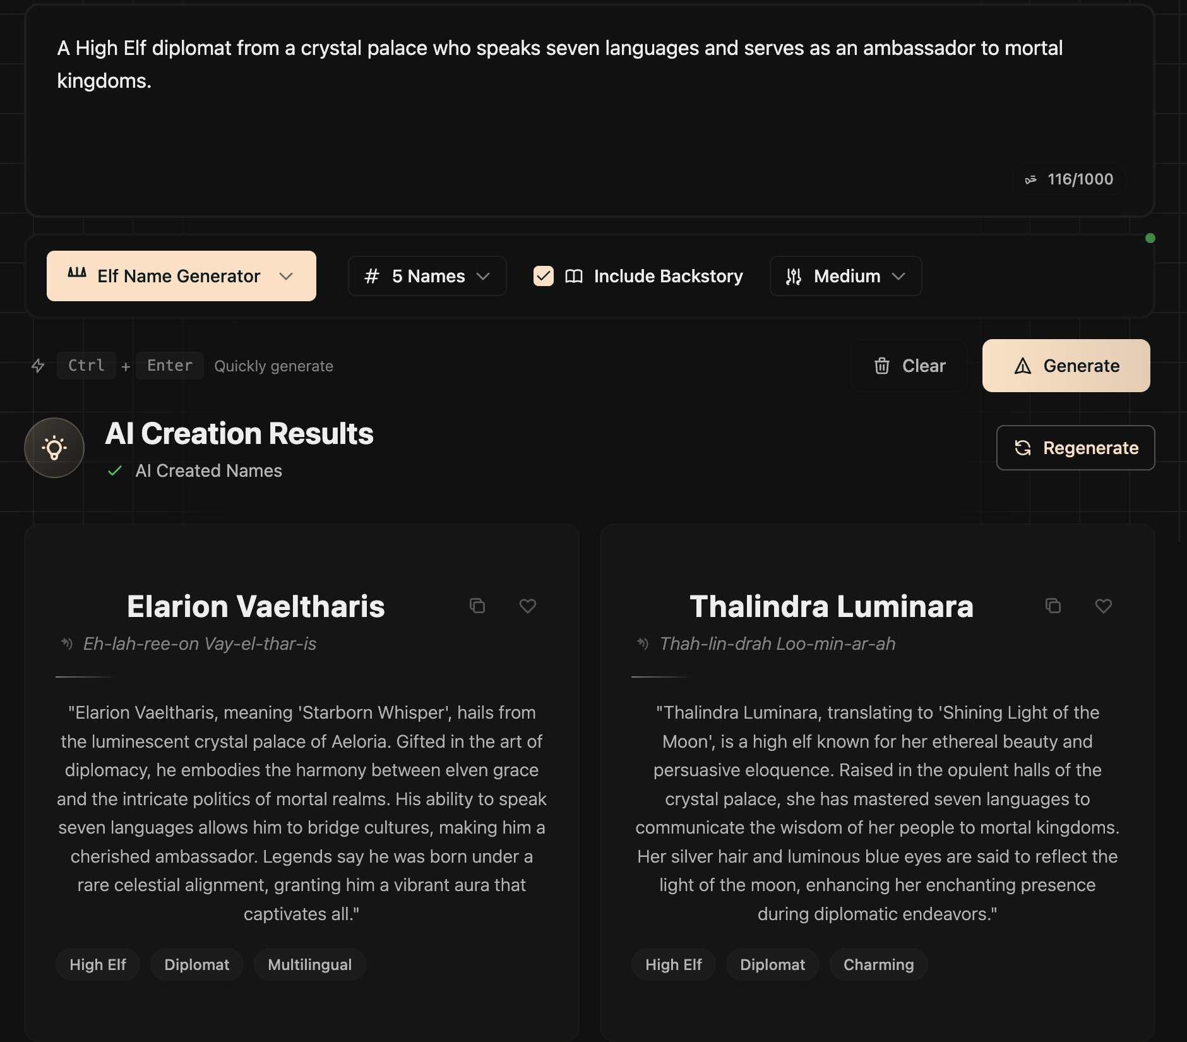
Task: Open the Elf Name Generator dropdown
Action: click(181, 276)
